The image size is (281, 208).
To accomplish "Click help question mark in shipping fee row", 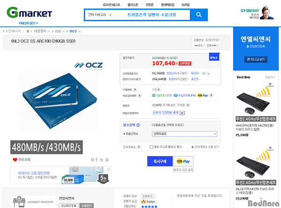I will [x=188, y=105].
